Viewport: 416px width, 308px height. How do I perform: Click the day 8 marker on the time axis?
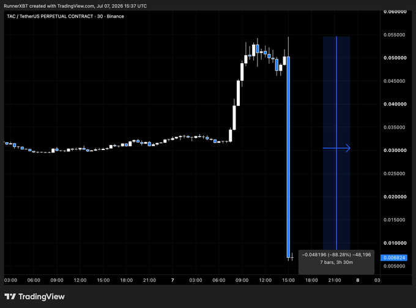[x=358, y=280]
